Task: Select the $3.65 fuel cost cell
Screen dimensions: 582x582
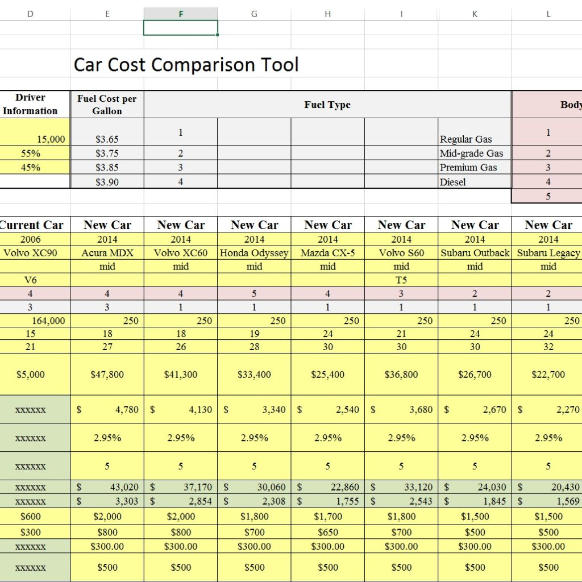Action: coord(107,138)
